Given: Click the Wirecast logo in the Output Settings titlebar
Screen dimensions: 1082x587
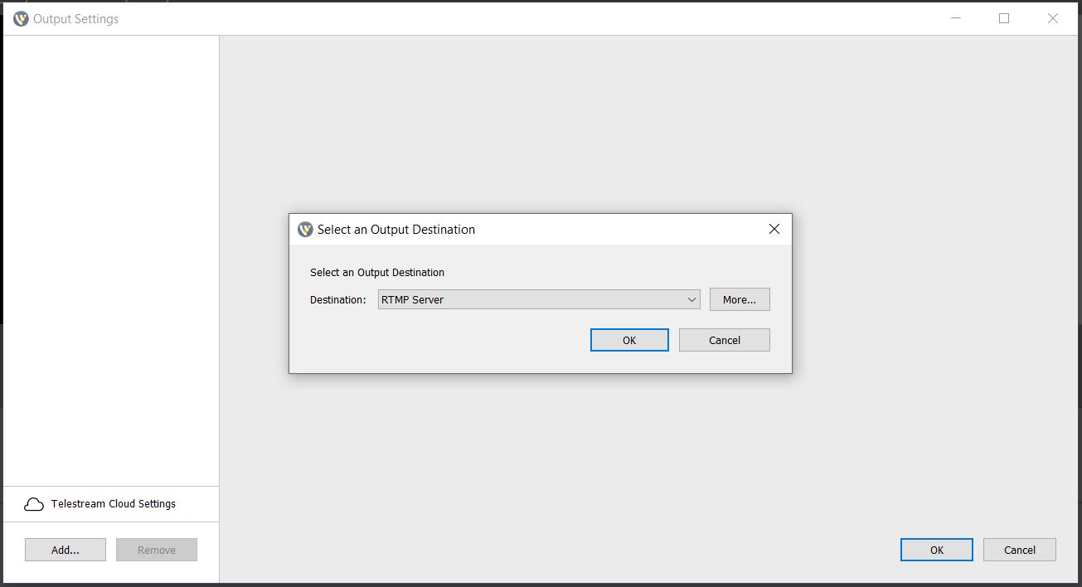Looking at the screenshot, I should coord(21,17).
